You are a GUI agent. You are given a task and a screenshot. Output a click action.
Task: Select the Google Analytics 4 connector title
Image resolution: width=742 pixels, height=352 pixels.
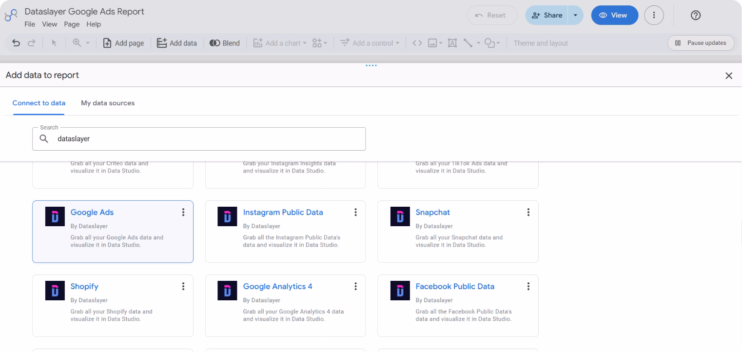[277, 287]
